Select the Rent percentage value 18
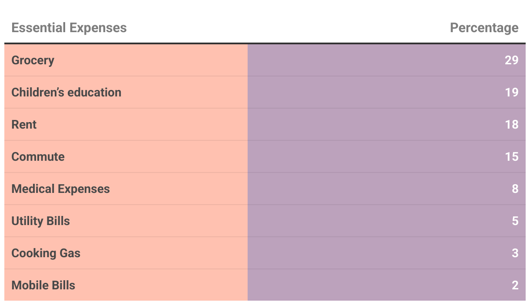530x305 pixels. pyautogui.click(x=511, y=124)
